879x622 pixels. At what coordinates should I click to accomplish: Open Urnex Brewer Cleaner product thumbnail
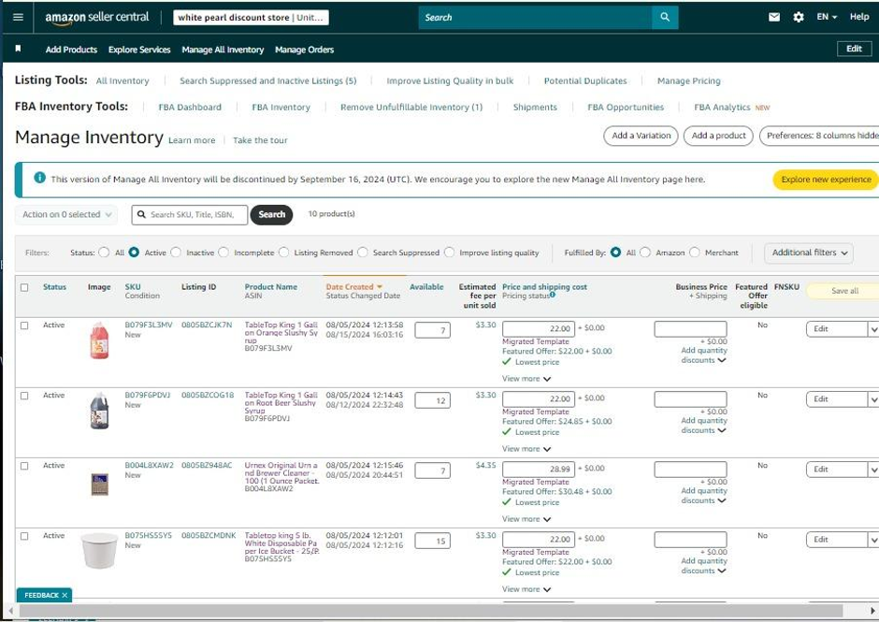pyautogui.click(x=99, y=484)
